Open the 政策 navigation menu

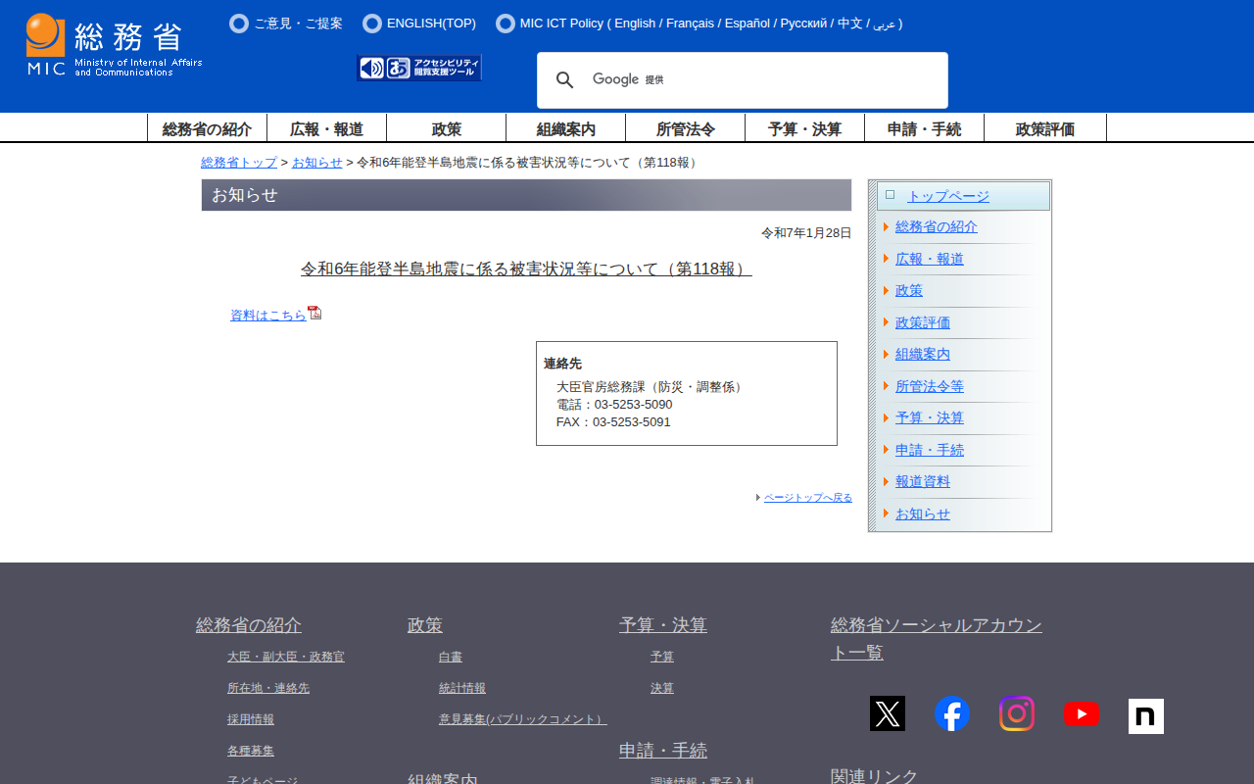[x=446, y=128]
